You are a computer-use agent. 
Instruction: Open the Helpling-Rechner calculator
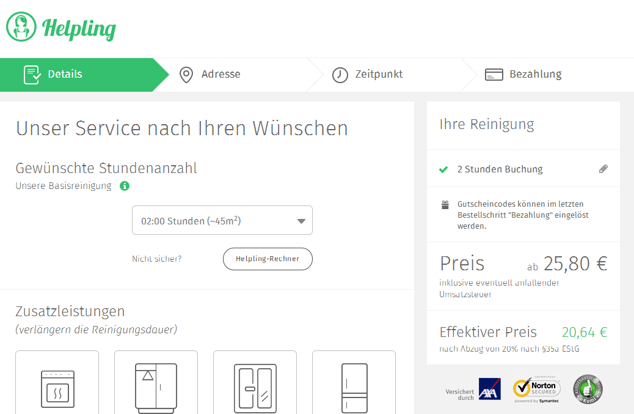(268, 259)
